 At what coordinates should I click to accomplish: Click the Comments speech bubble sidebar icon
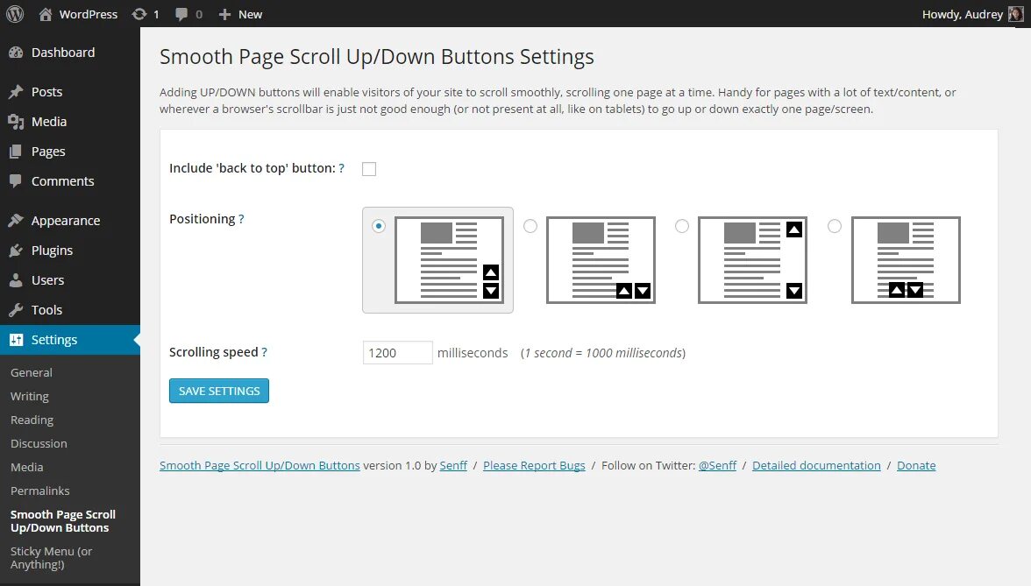(x=16, y=180)
